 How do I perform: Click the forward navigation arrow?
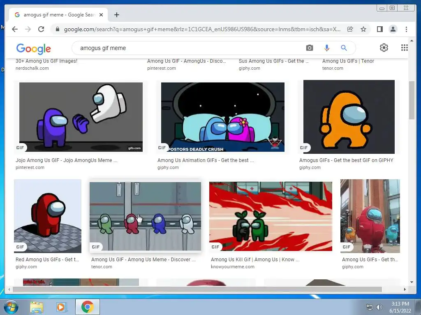coord(28,29)
